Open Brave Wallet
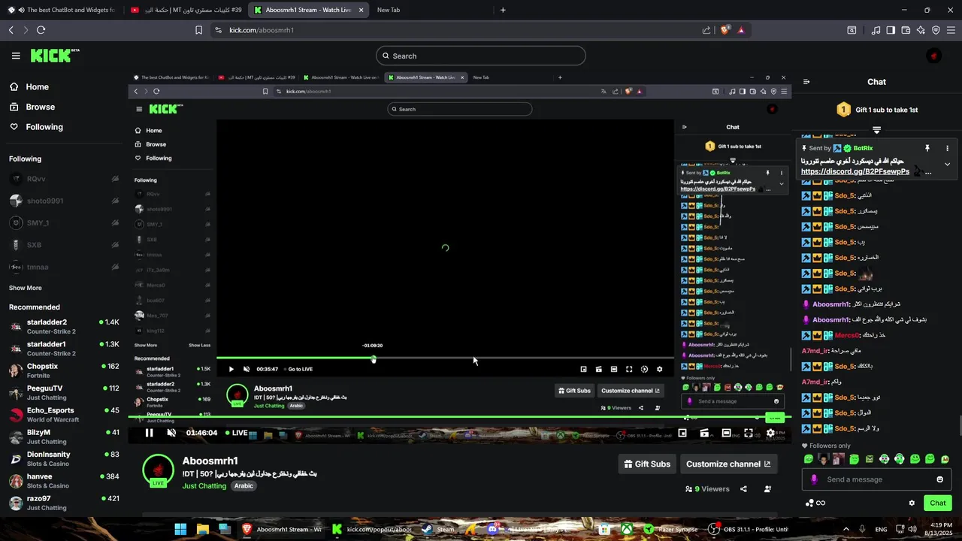 (x=906, y=30)
